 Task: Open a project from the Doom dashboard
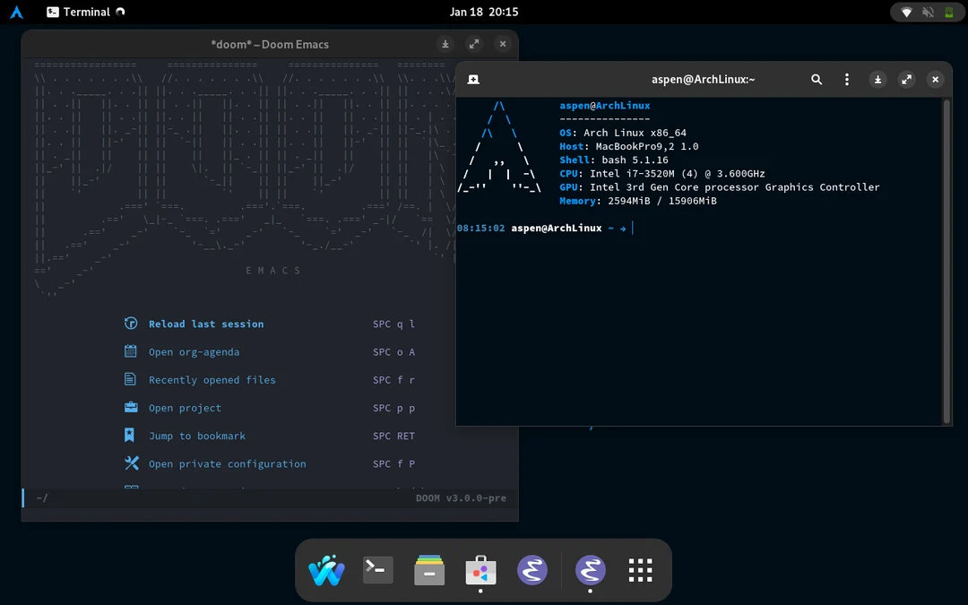pyautogui.click(x=186, y=408)
